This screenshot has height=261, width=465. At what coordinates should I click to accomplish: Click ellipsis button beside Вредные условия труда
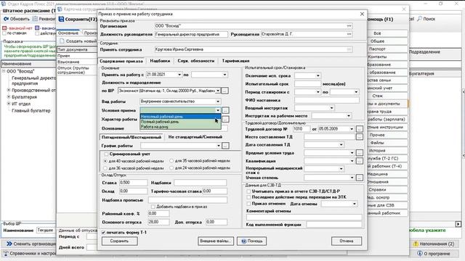click(x=360, y=153)
